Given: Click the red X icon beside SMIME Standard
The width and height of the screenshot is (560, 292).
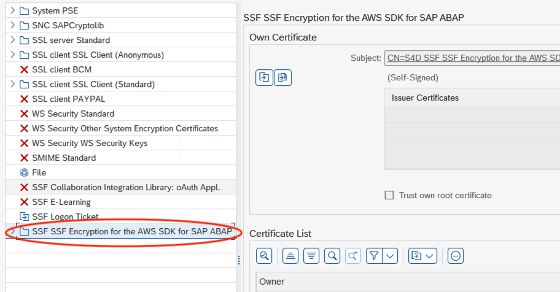Looking at the screenshot, I should (x=25, y=158).
